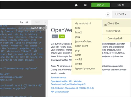Choose dynamic-html from the Client SDK list

pos(83,24)
